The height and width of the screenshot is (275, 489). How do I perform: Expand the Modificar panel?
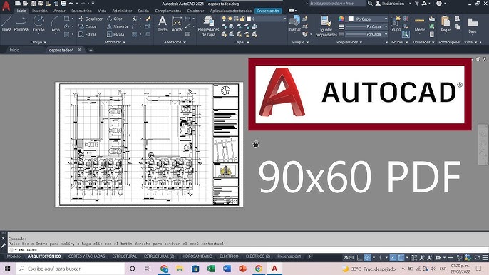(x=115, y=42)
